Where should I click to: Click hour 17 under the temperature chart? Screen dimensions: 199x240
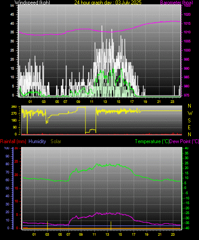click(133, 234)
